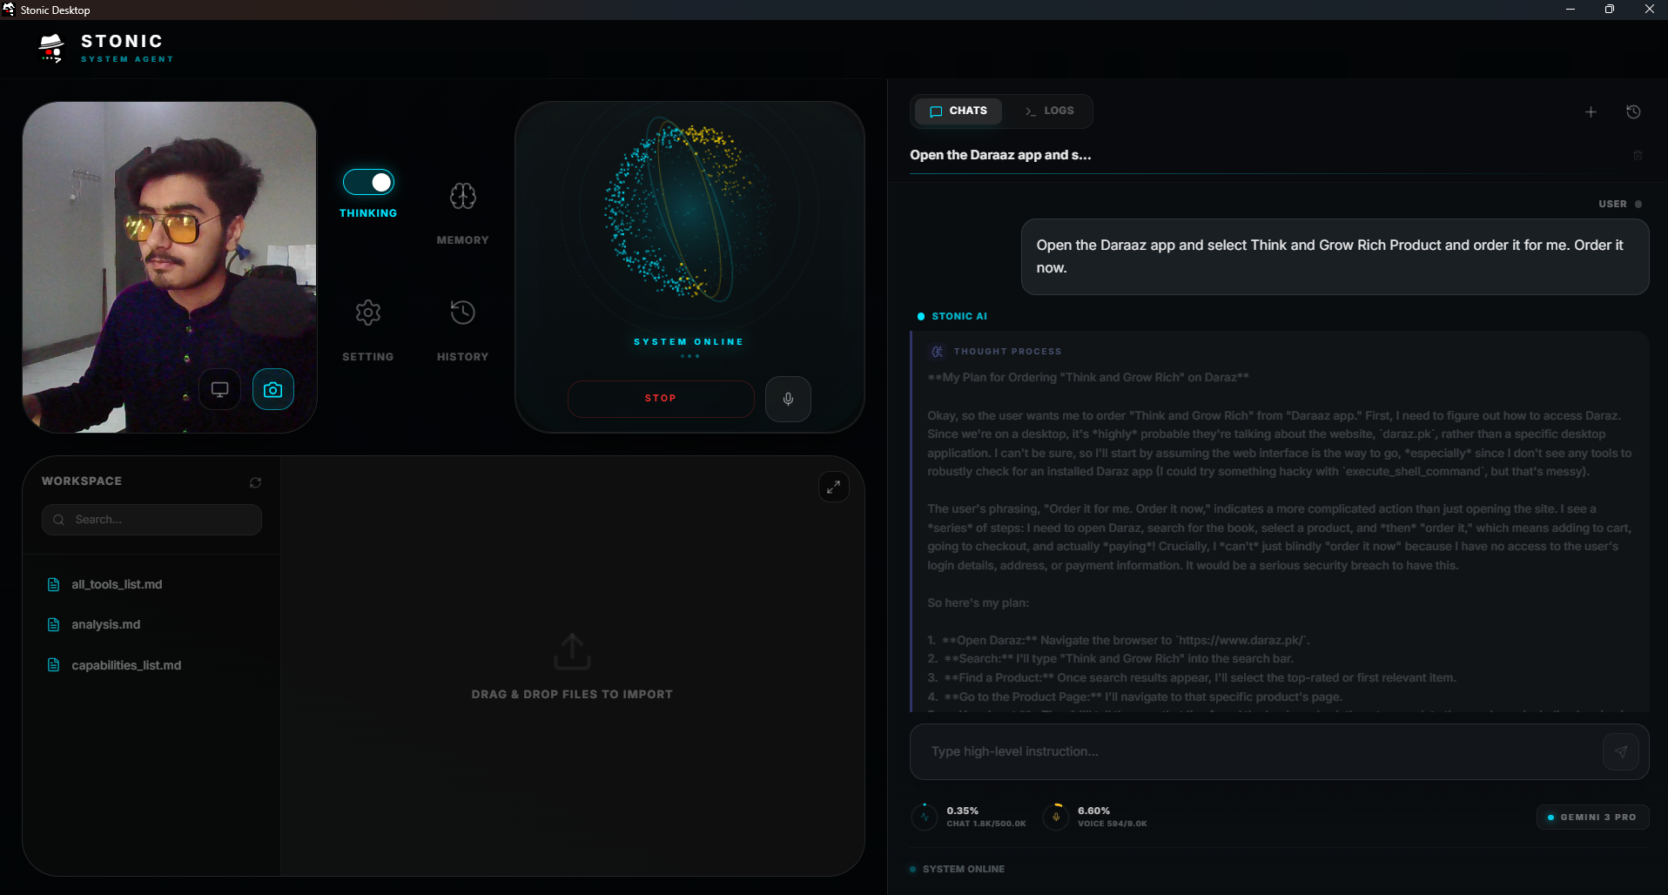This screenshot has height=895, width=1668.
Task: Click the high-level instruction input field
Action: (x=1219, y=750)
